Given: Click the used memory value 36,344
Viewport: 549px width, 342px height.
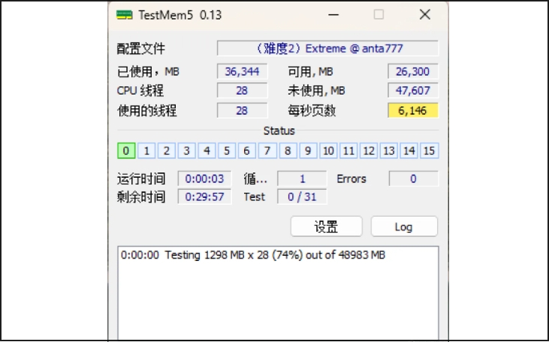Looking at the screenshot, I should point(243,71).
